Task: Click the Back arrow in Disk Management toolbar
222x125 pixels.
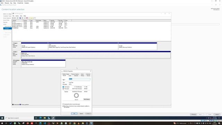Action: [x=13, y=18]
